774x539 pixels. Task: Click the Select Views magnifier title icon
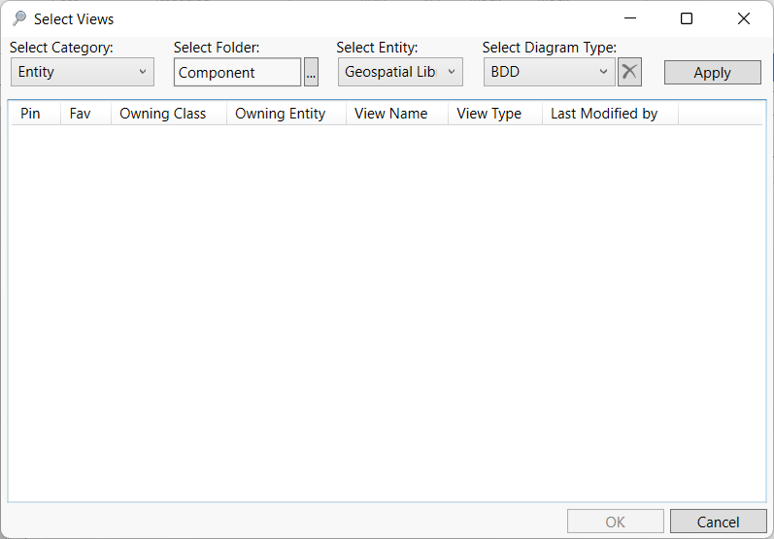coord(19,18)
